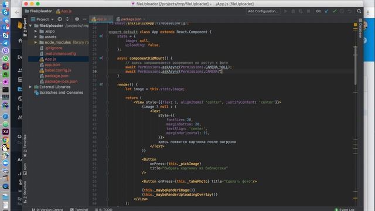Open Project panel settings gear
The height and width of the screenshot is (211, 375).
tap(77, 19)
